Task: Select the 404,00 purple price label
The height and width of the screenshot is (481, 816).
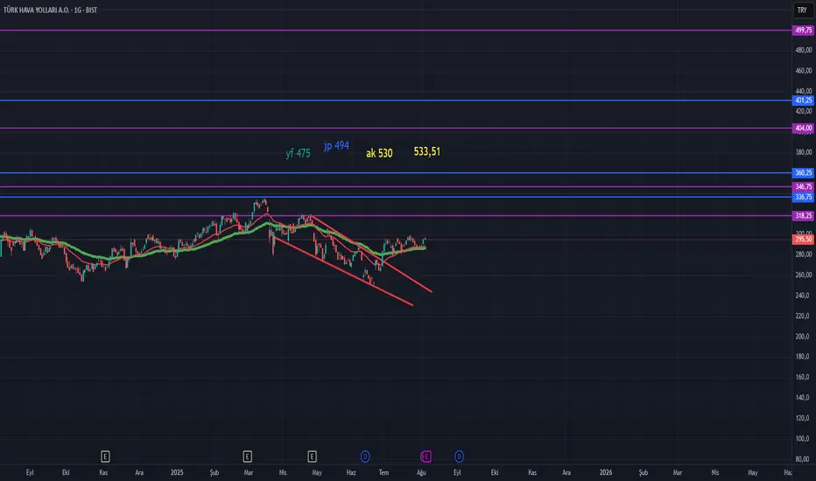Action: coord(803,128)
